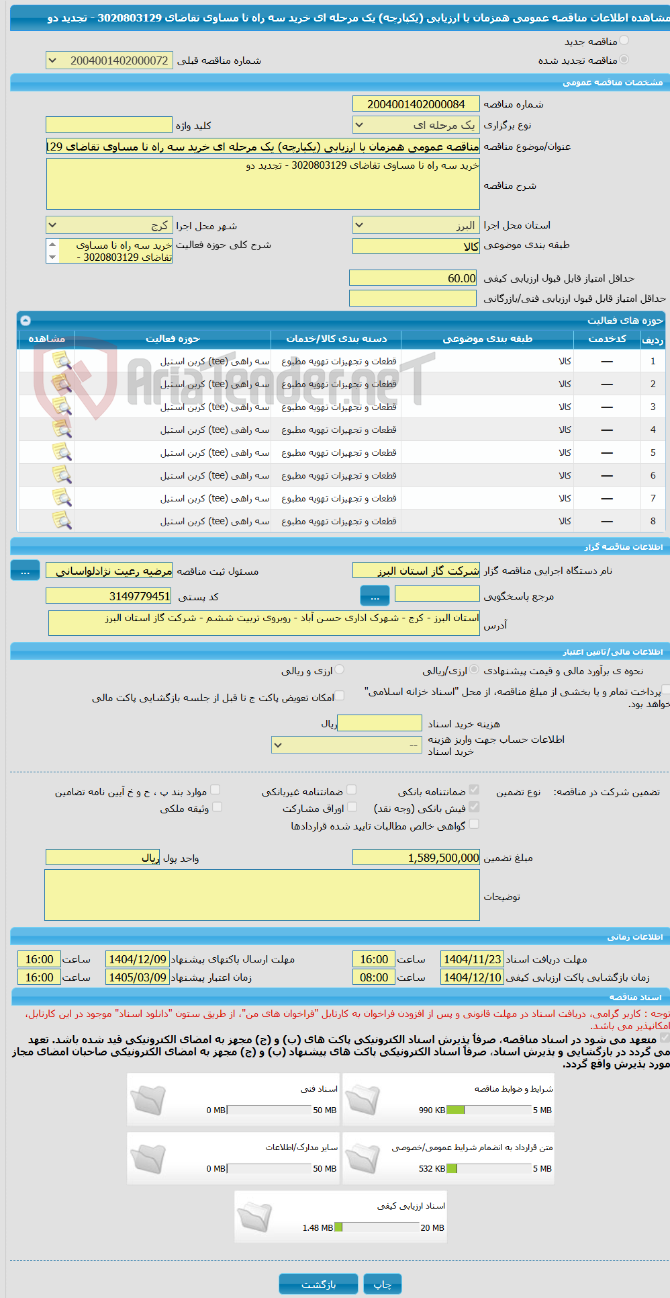The width and height of the screenshot is (670, 1298).
Task: Open the متن قرارداد documents folder
Action: coord(363,1158)
